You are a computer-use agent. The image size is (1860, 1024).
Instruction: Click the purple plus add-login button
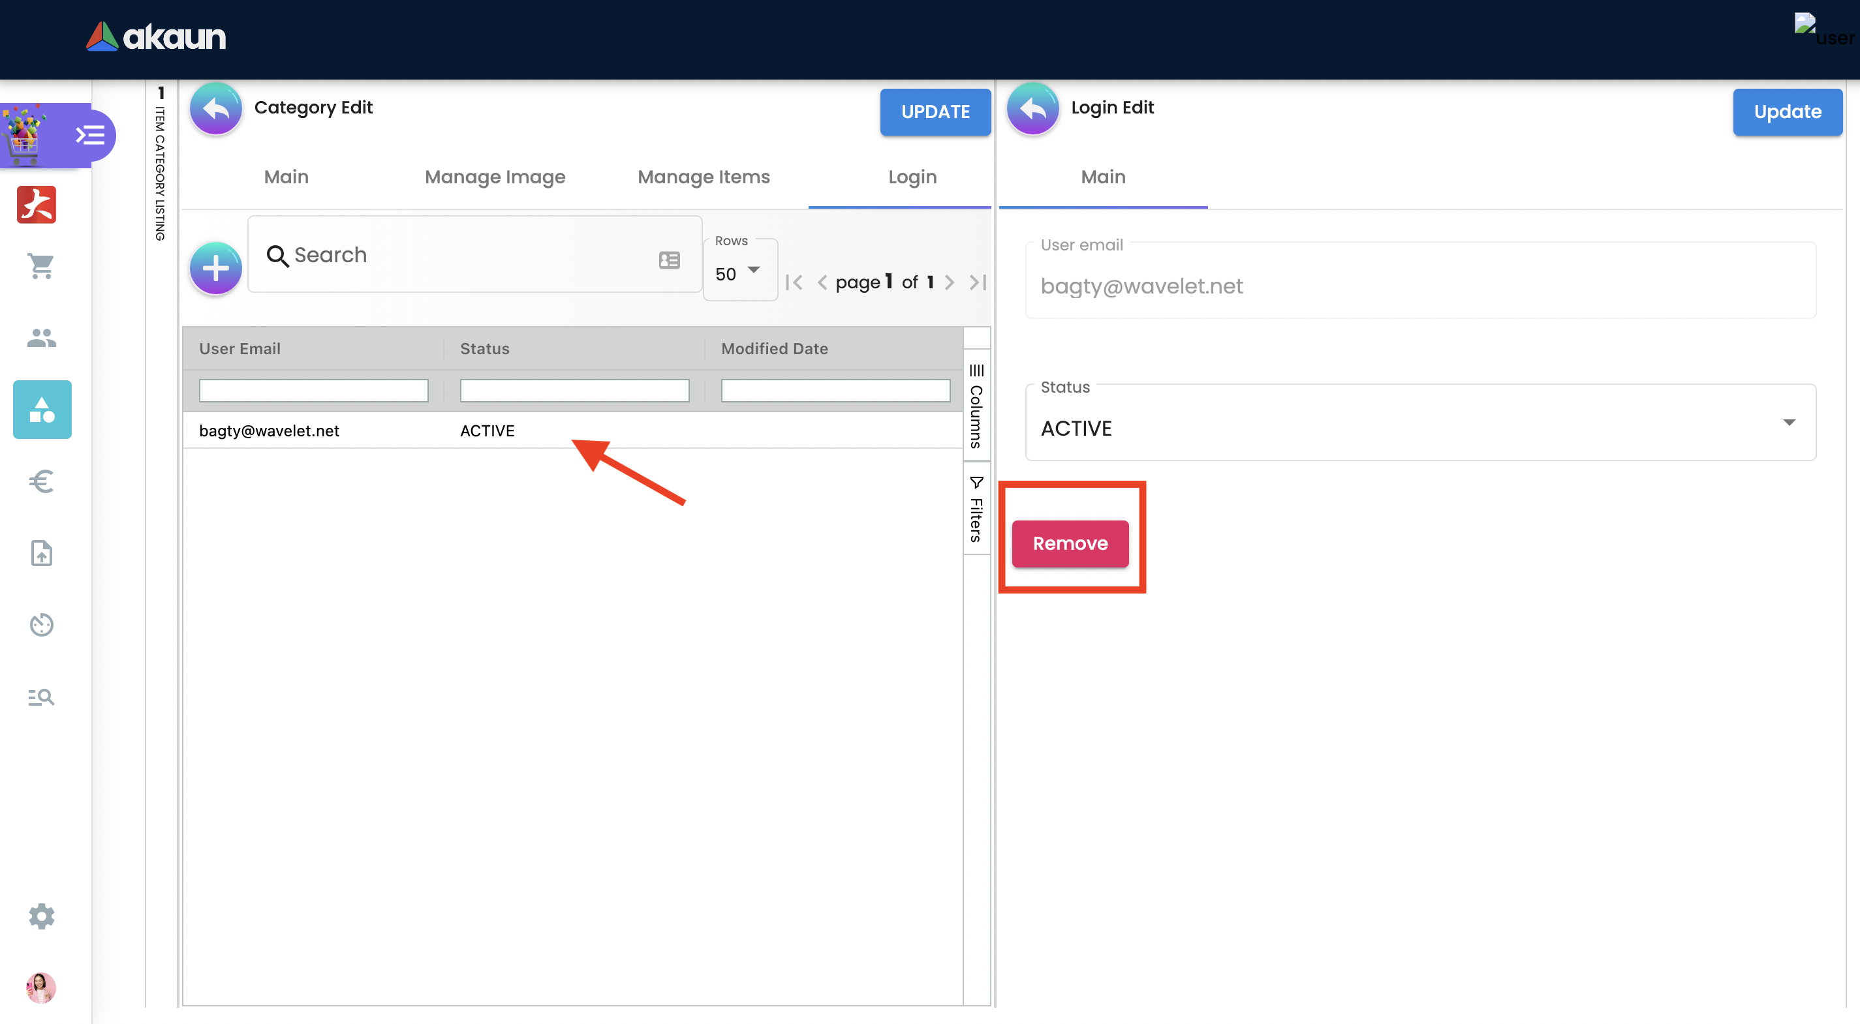215,269
